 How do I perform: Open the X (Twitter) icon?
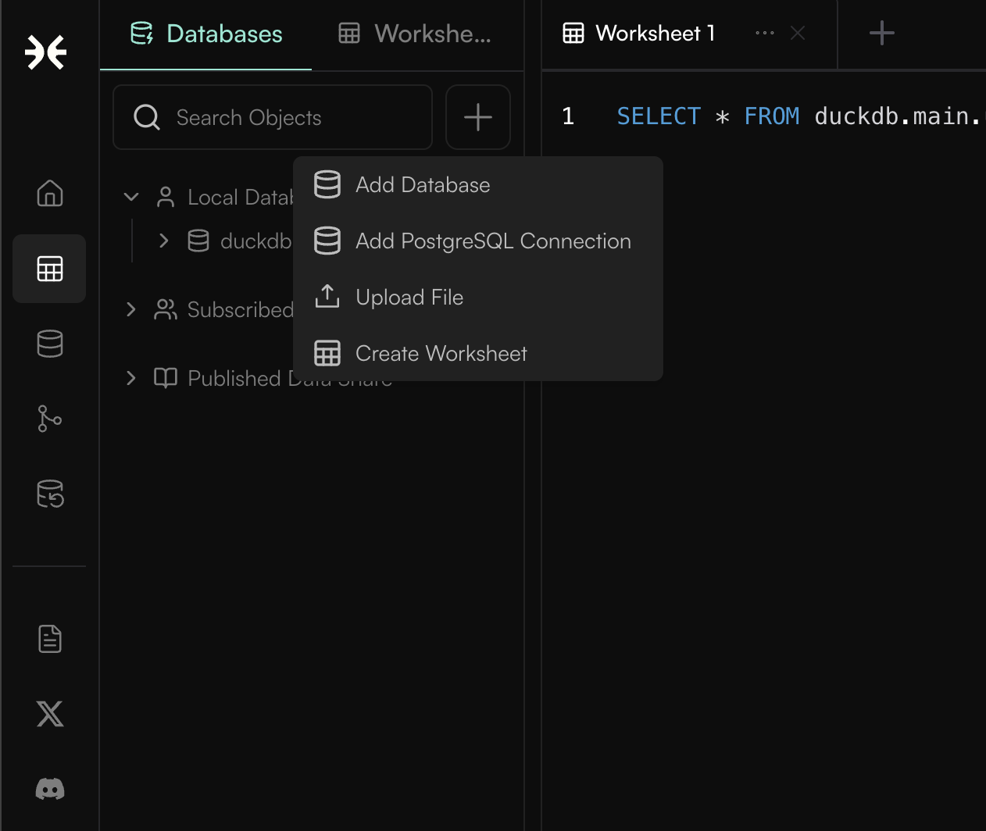coord(50,714)
